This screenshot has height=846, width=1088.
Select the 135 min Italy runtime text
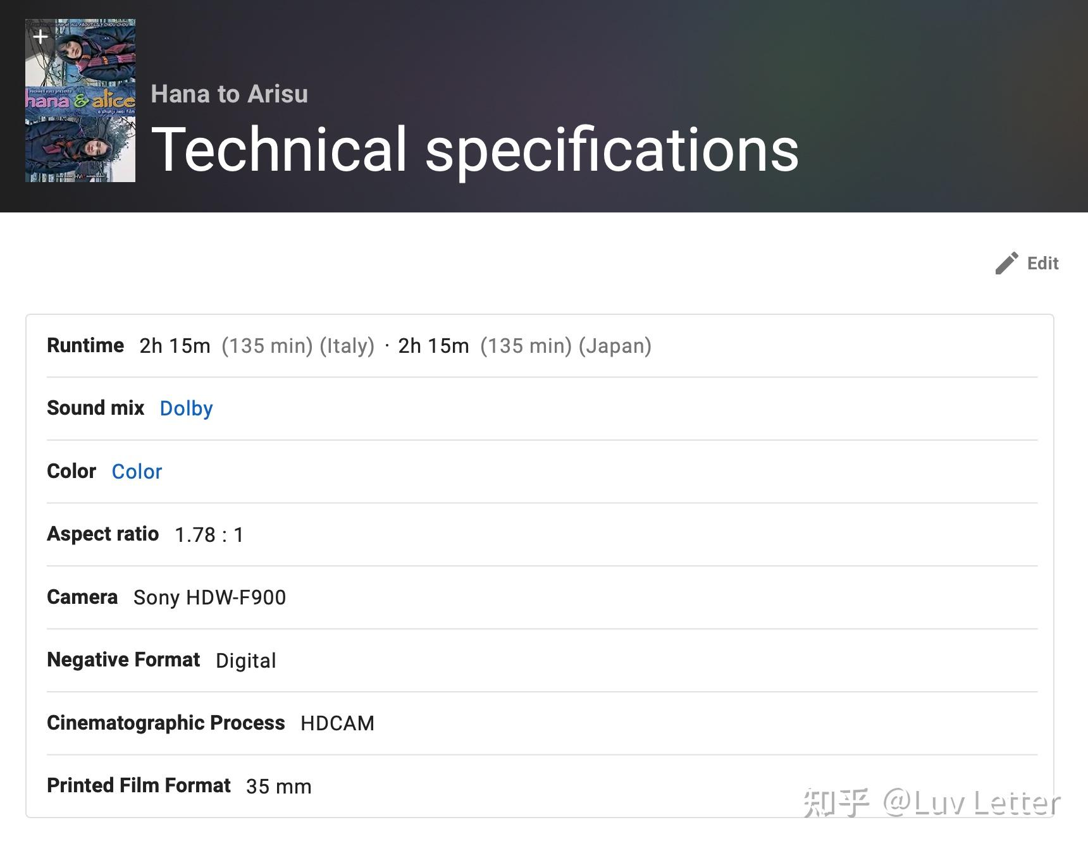[x=298, y=346]
